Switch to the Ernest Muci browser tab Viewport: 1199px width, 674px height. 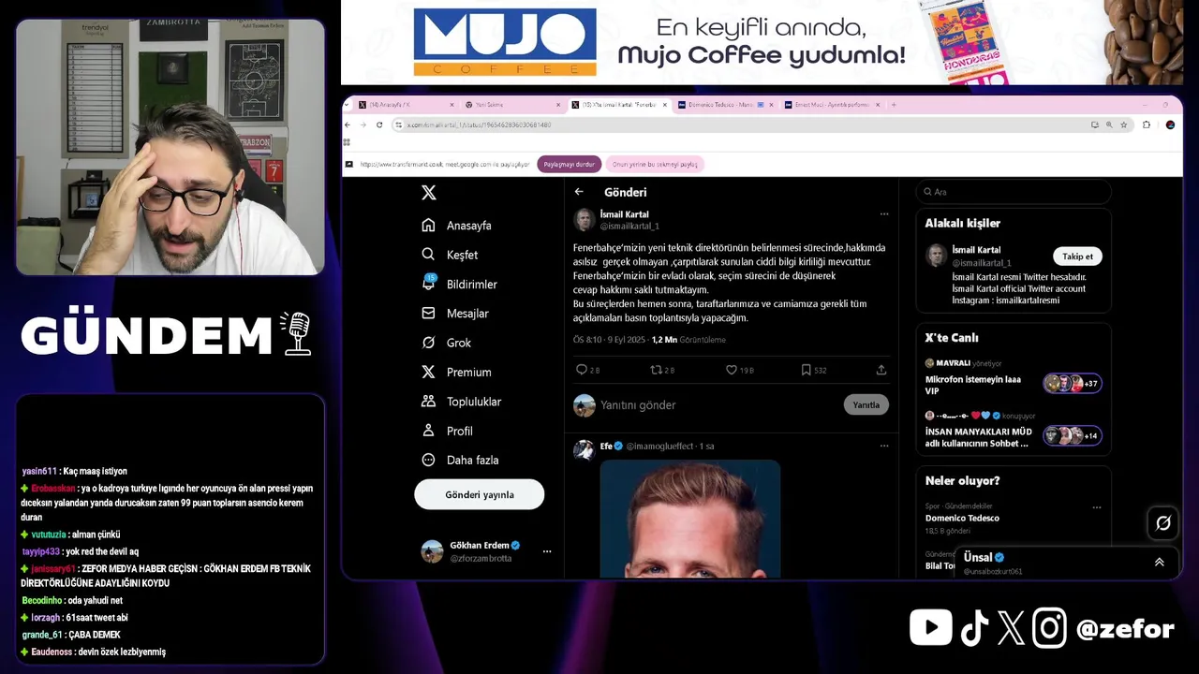832,105
